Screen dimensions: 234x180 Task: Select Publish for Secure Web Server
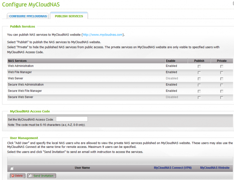pyautogui.click(x=199, y=97)
